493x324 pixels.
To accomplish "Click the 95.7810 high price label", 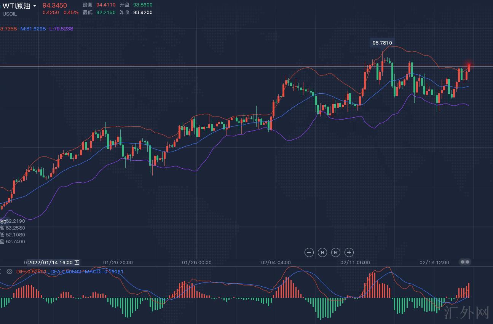I will (x=382, y=43).
